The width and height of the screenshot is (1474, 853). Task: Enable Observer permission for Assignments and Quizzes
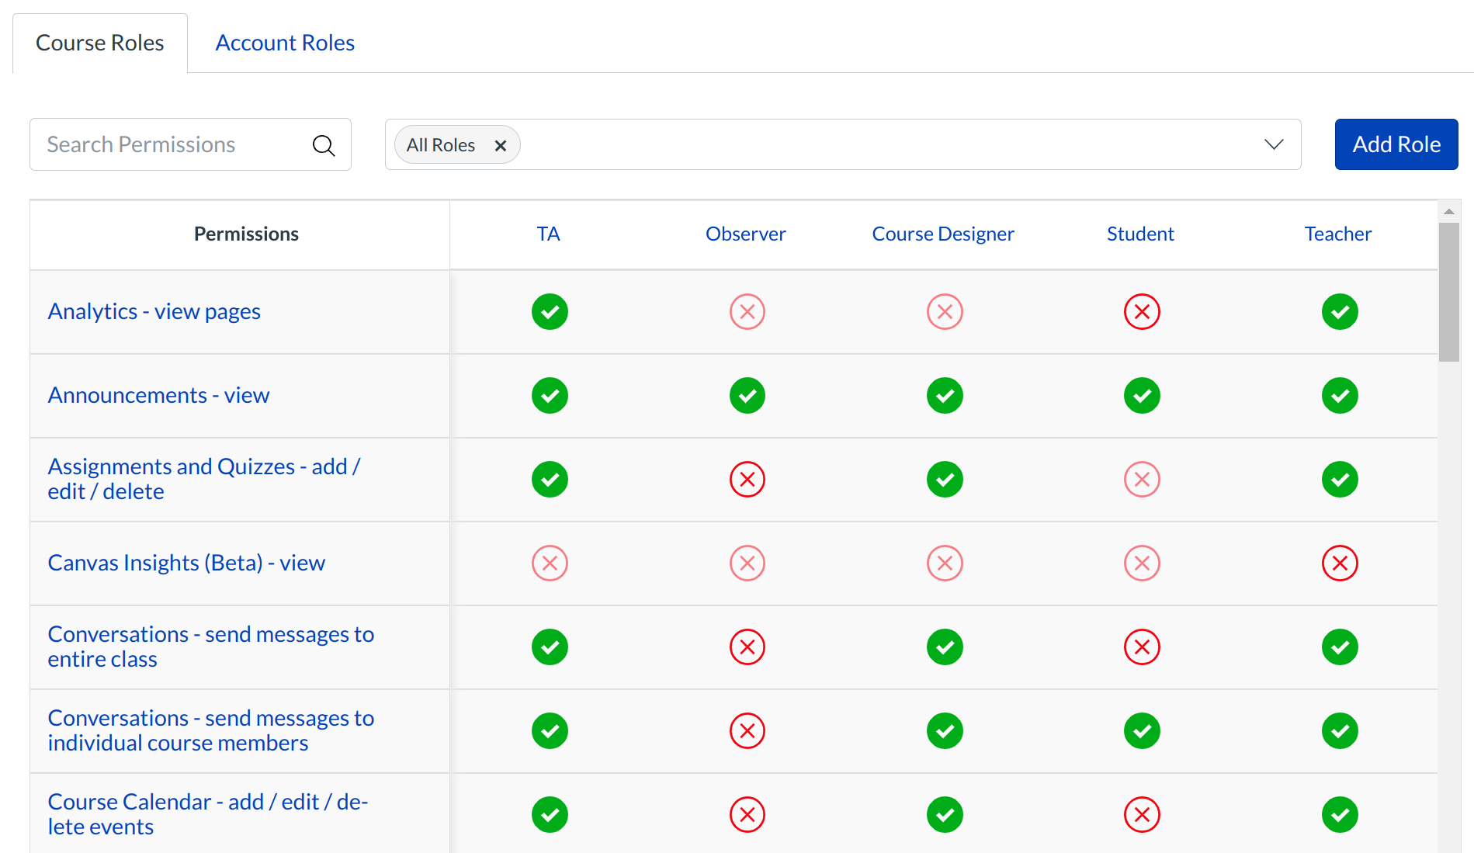747,479
